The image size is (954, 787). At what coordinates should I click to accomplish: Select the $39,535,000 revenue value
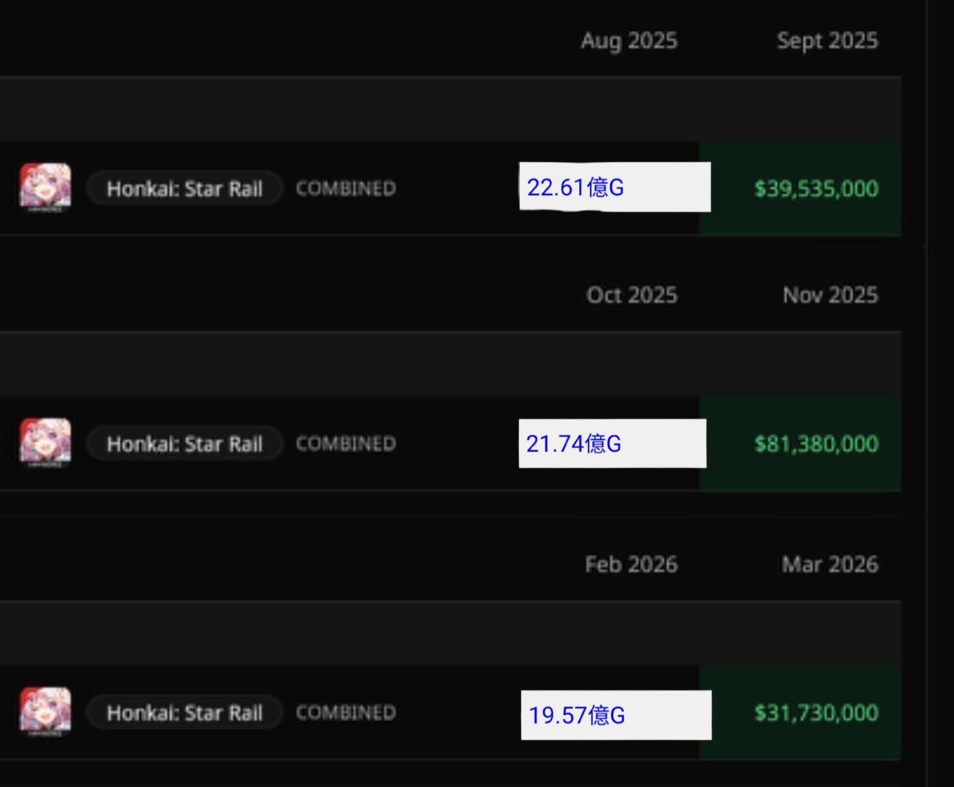[x=816, y=189]
